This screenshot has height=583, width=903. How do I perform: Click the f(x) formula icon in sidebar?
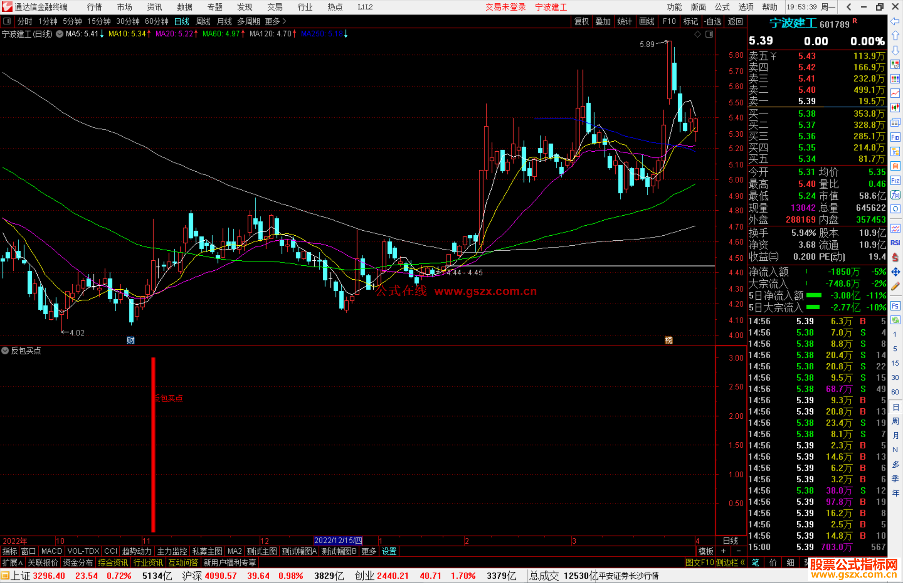pyautogui.click(x=895, y=195)
